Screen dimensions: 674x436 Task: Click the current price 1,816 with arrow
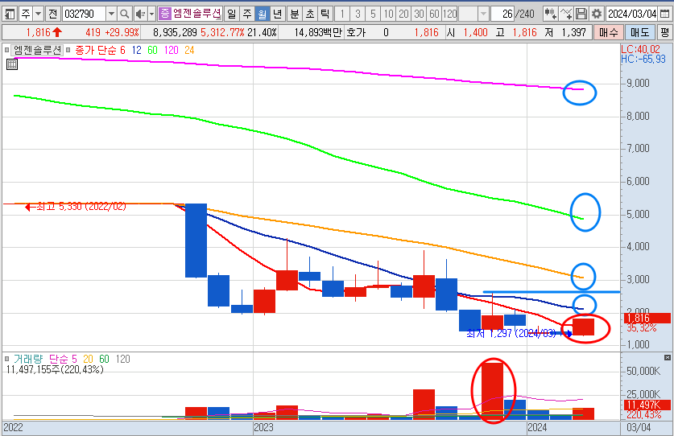click(x=43, y=33)
